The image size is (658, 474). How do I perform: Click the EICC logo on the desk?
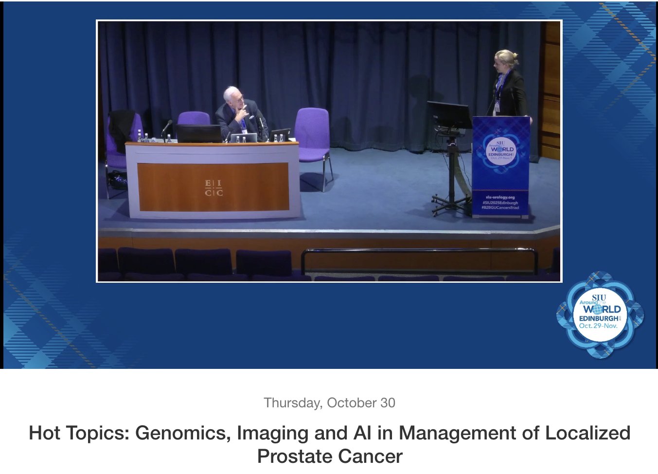pyautogui.click(x=213, y=188)
